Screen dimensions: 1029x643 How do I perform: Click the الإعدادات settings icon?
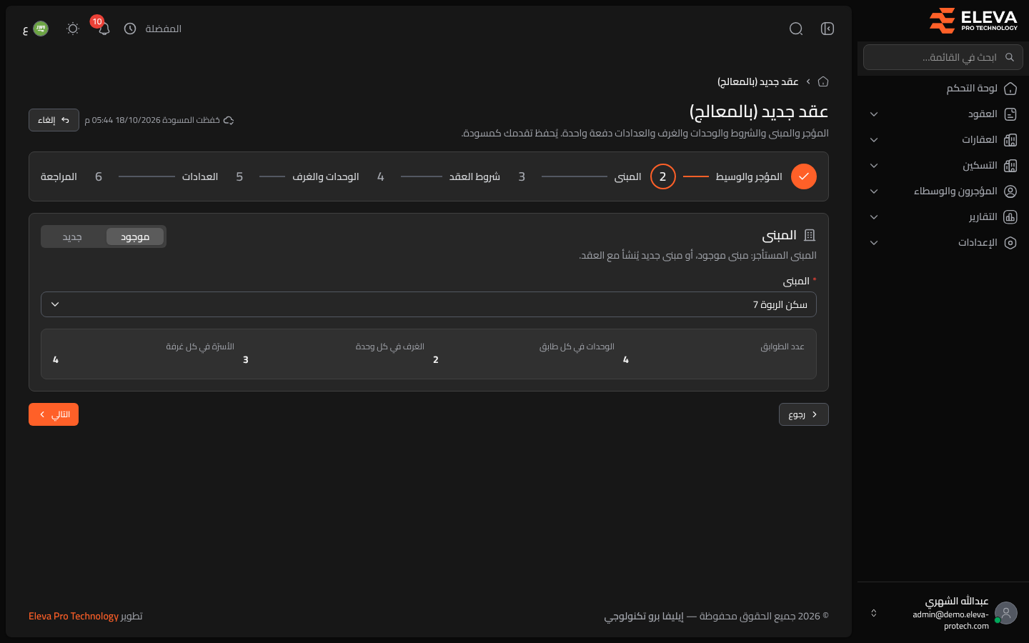pyautogui.click(x=1010, y=243)
